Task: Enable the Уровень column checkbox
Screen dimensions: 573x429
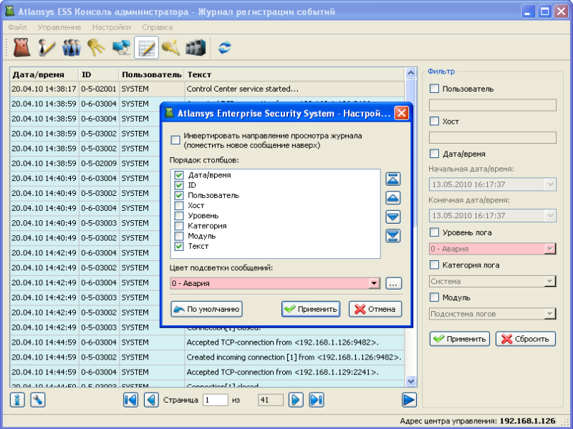Action: (178, 216)
